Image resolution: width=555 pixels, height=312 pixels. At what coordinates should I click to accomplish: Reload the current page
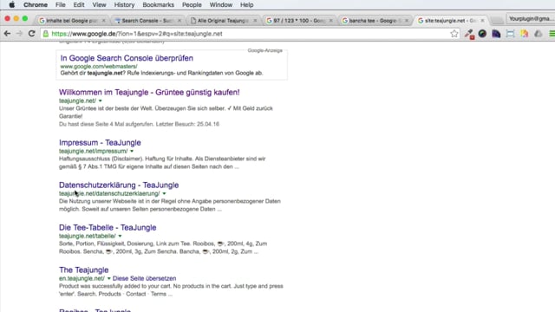31,34
